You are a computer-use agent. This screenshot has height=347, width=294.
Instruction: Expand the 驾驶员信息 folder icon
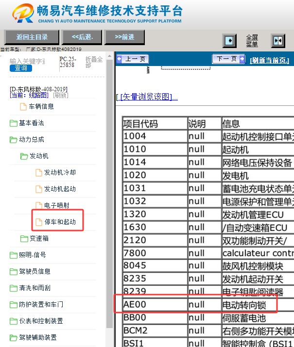pos(13,272)
